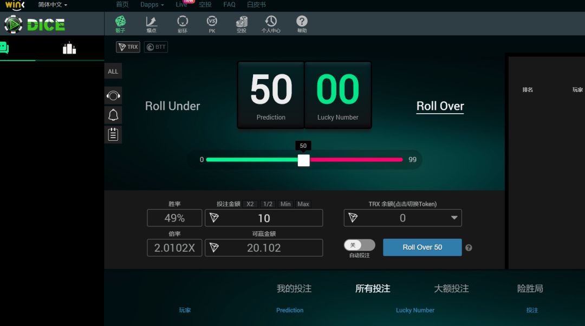Image resolution: width=585 pixels, height=326 pixels.
Task: Open the notifications bell icon
Action: point(113,115)
